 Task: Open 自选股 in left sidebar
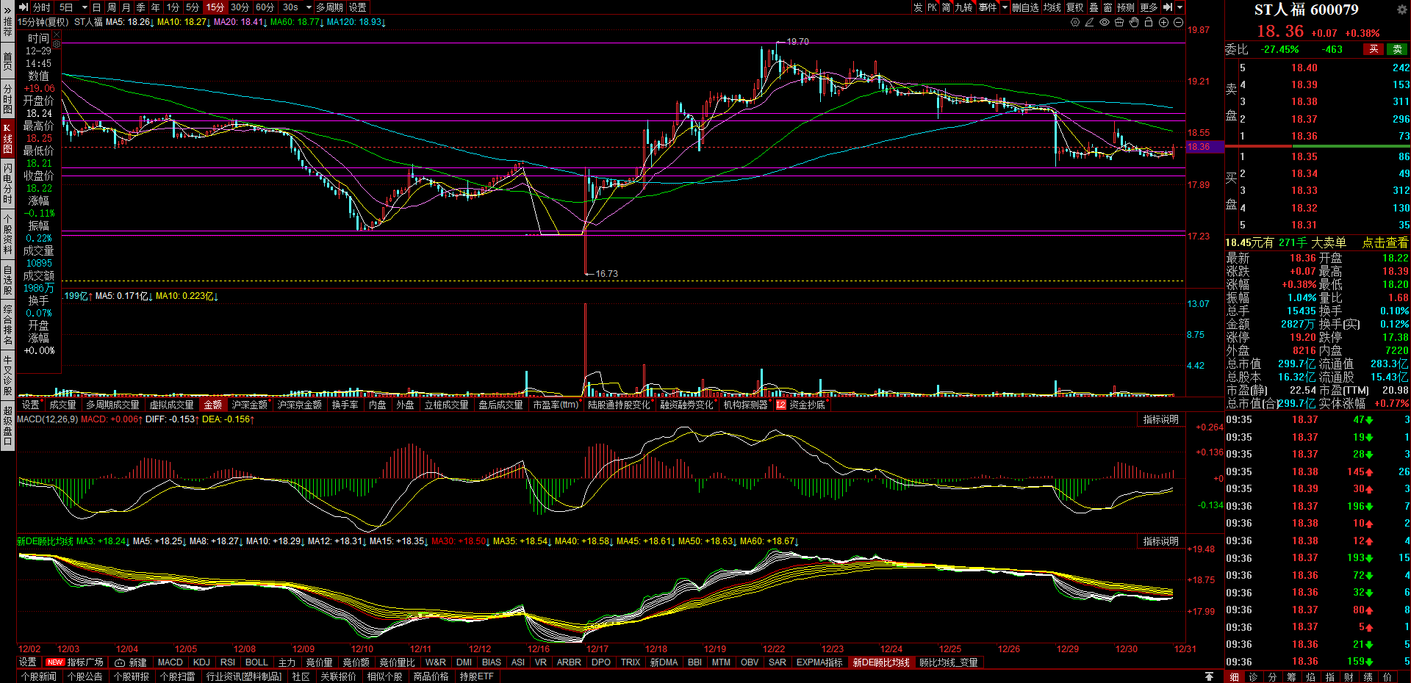coord(7,281)
